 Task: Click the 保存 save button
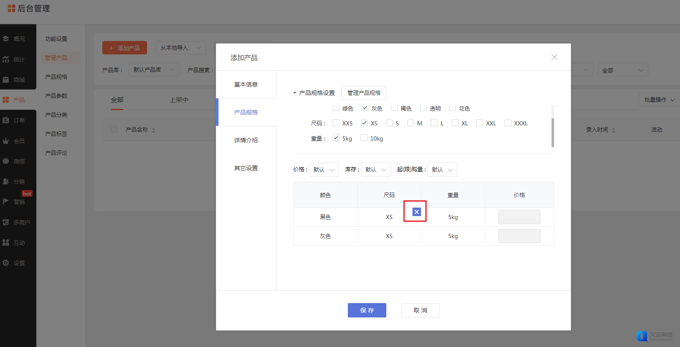[x=367, y=310]
